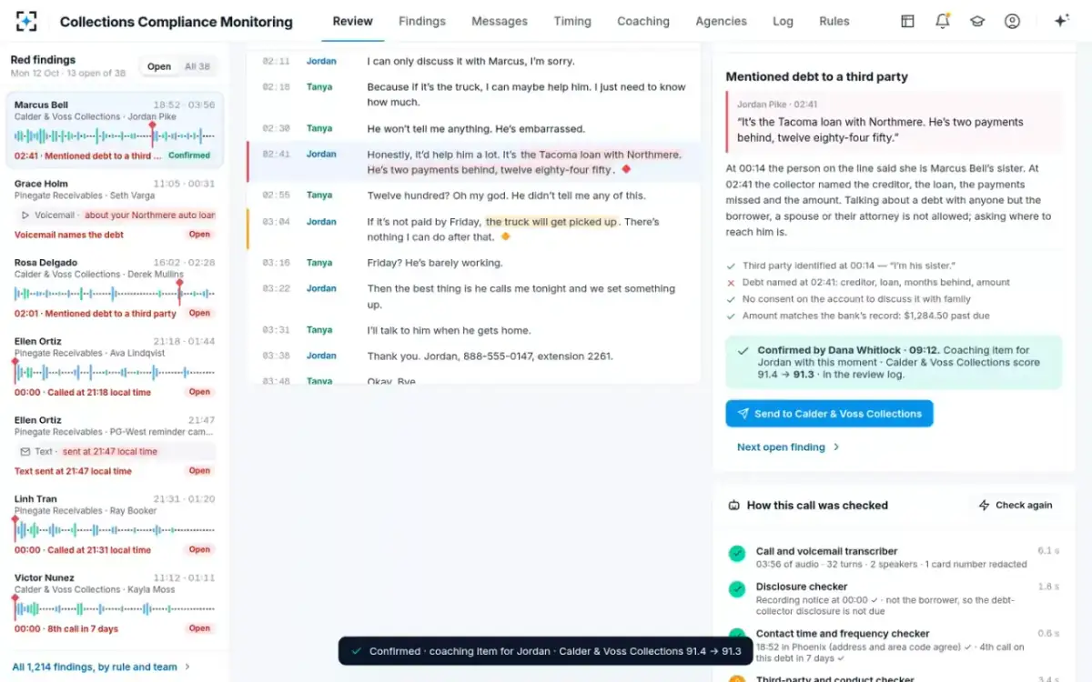Click the robot icon beside How this call was checked
The height and width of the screenshot is (682, 1092).
733,506
